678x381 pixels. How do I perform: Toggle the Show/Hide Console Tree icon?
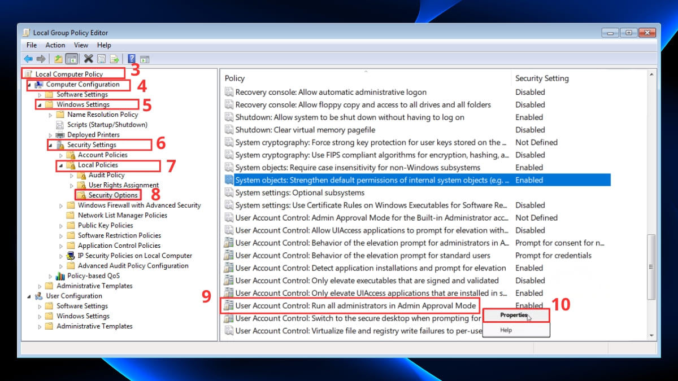(x=72, y=58)
